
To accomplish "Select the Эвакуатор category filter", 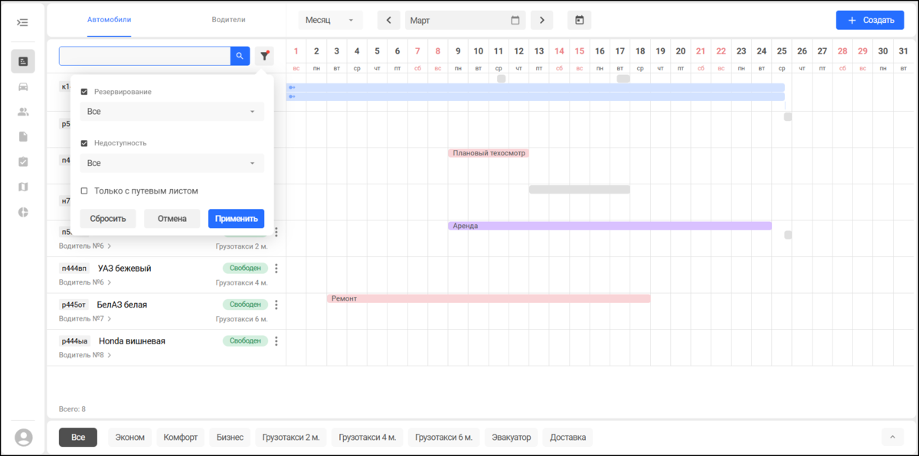I will [512, 438].
